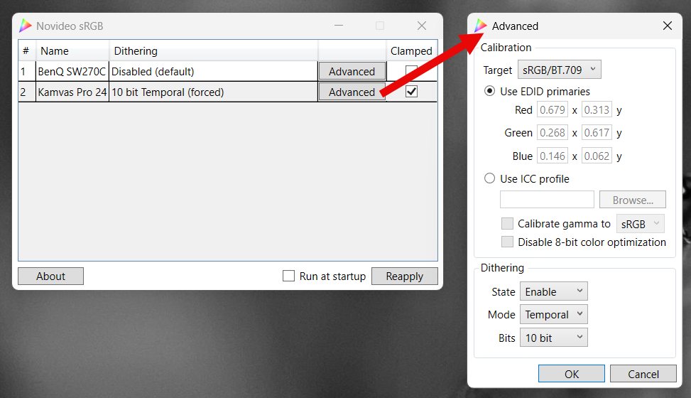The image size is (691, 398).
Task: Toggle Disable 8-bit color optimization
Action: click(x=507, y=242)
